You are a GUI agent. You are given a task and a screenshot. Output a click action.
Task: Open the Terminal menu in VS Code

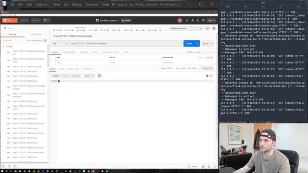coord(92,4)
